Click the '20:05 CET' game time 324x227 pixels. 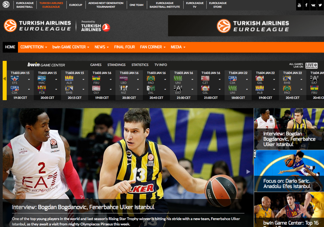[x=48, y=98]
